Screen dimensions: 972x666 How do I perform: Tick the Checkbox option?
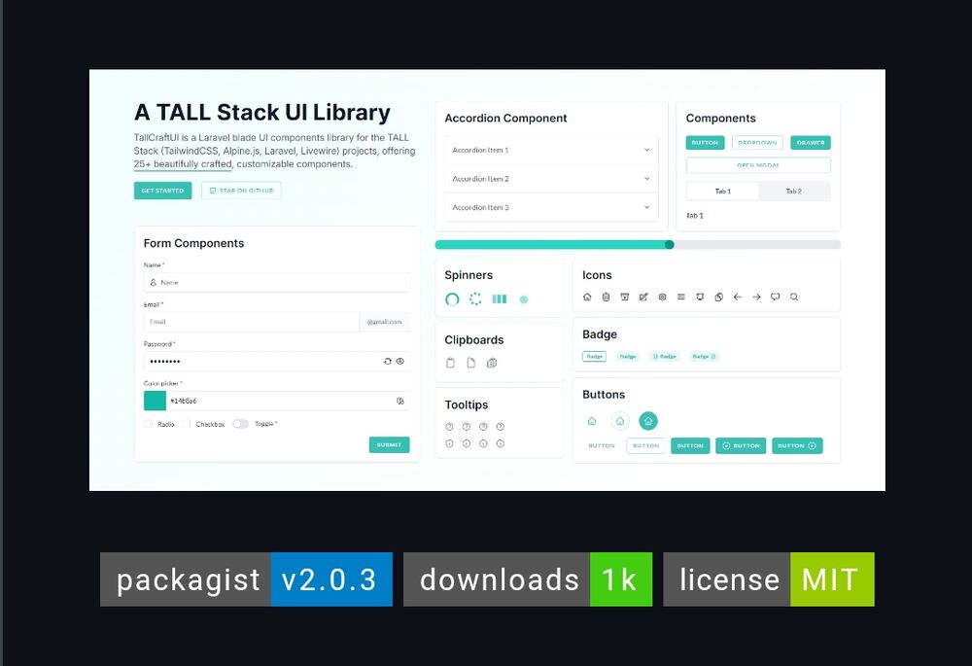coord(186,424)
